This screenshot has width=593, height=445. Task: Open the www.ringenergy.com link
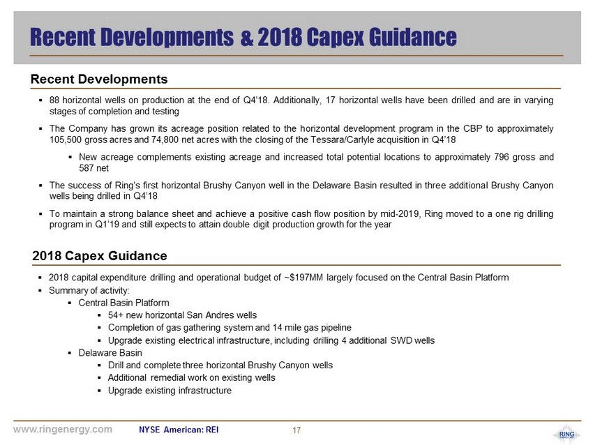click(x=63, y=430)
